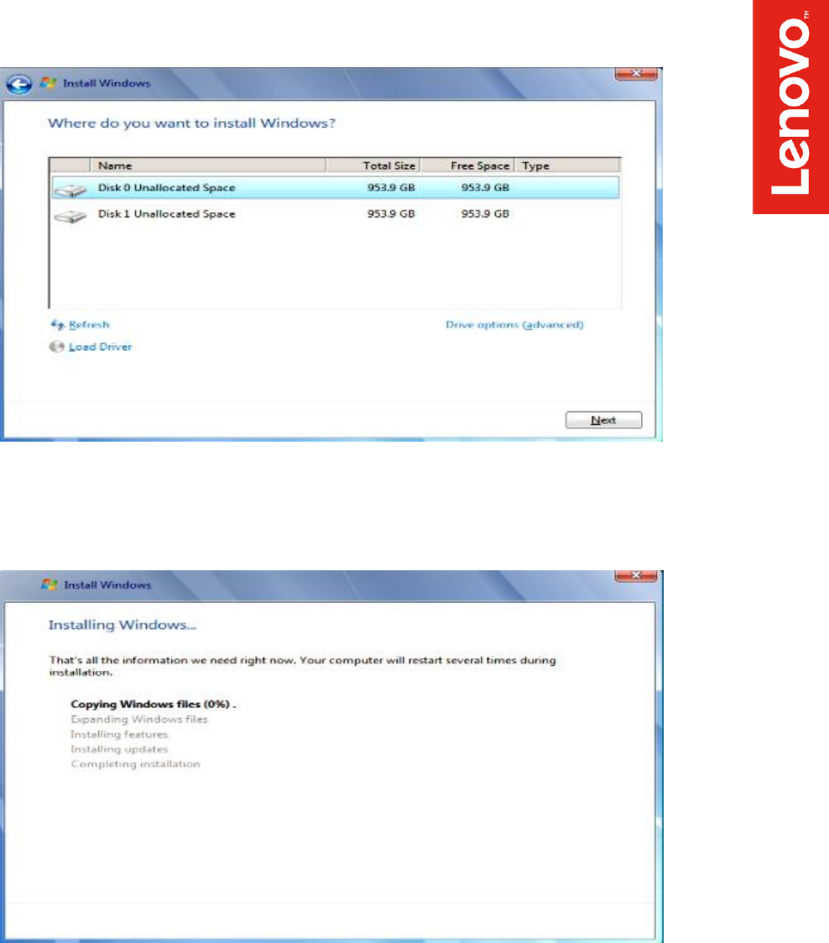The height and width of the screenshot is (943, 829).
Task: Select Disk 0 Unallocated Space
Action: click(335, 187)
